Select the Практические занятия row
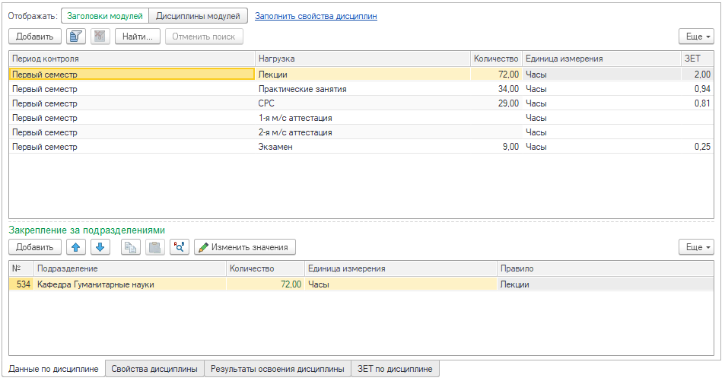The image size is (725, 381). [361, 89]
